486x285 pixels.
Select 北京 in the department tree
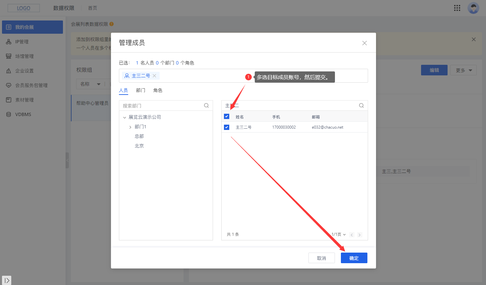[139, 146]
